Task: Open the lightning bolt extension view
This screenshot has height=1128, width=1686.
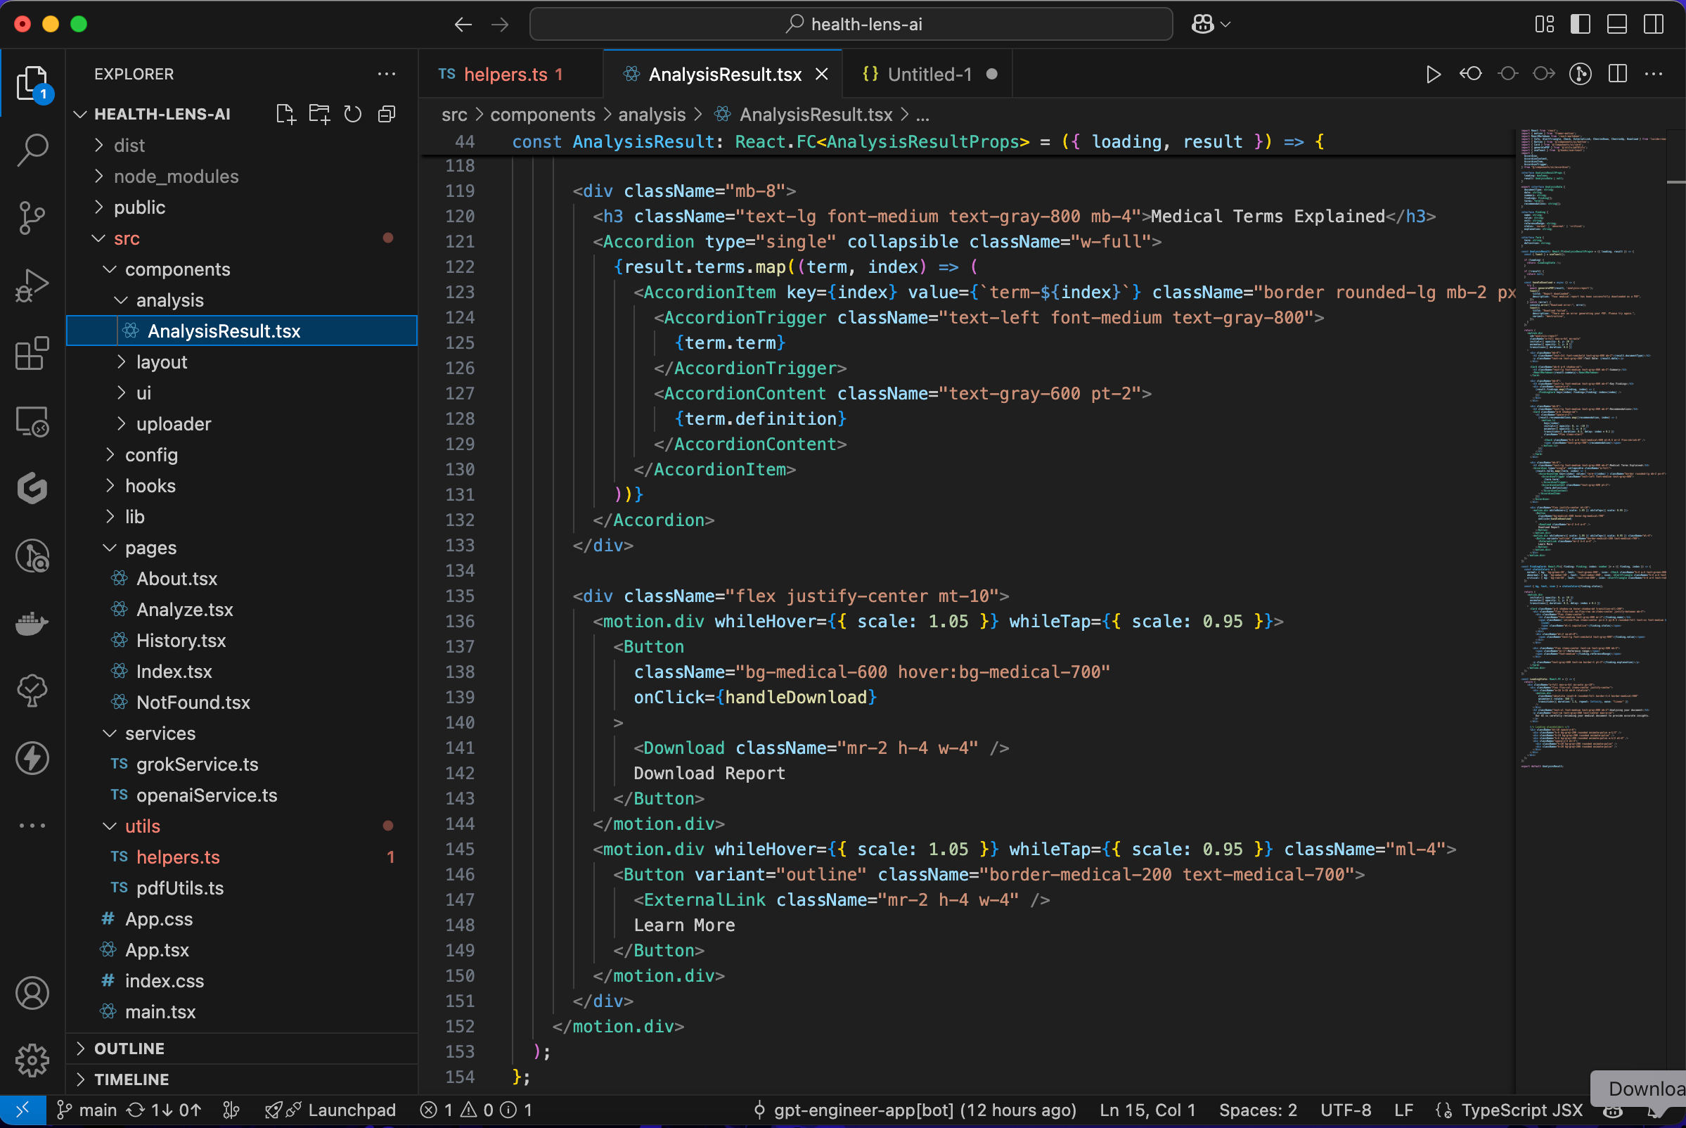Action: pos(32,758)
